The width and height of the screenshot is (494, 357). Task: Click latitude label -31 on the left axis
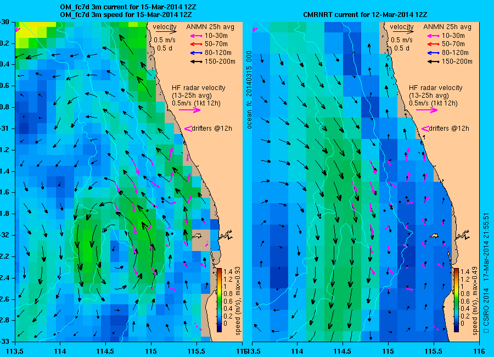point(4,129)
